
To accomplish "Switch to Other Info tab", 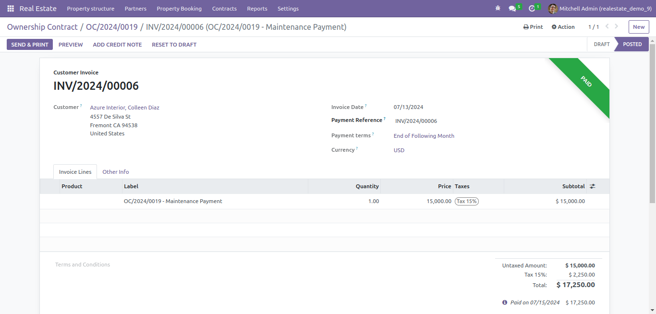I will point(116,172).
